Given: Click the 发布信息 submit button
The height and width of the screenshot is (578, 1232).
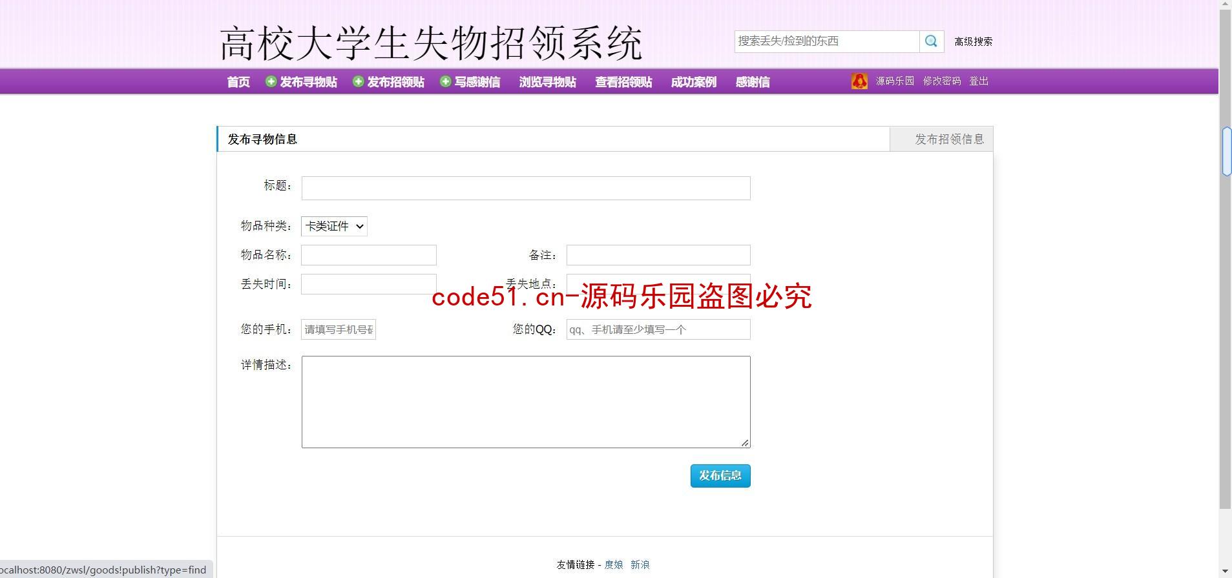Looking at the screenshot, I should click(x=720, y=476).
